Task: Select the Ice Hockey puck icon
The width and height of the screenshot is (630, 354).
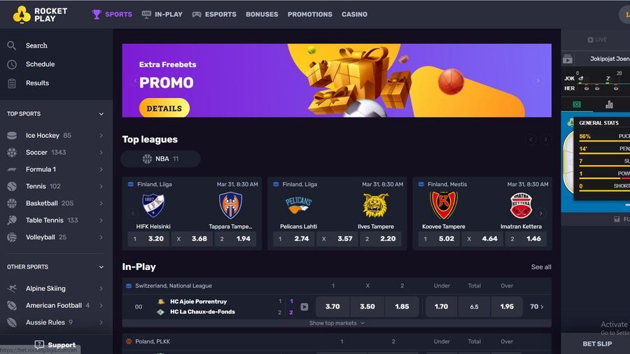Action: (x=12, y=136)
